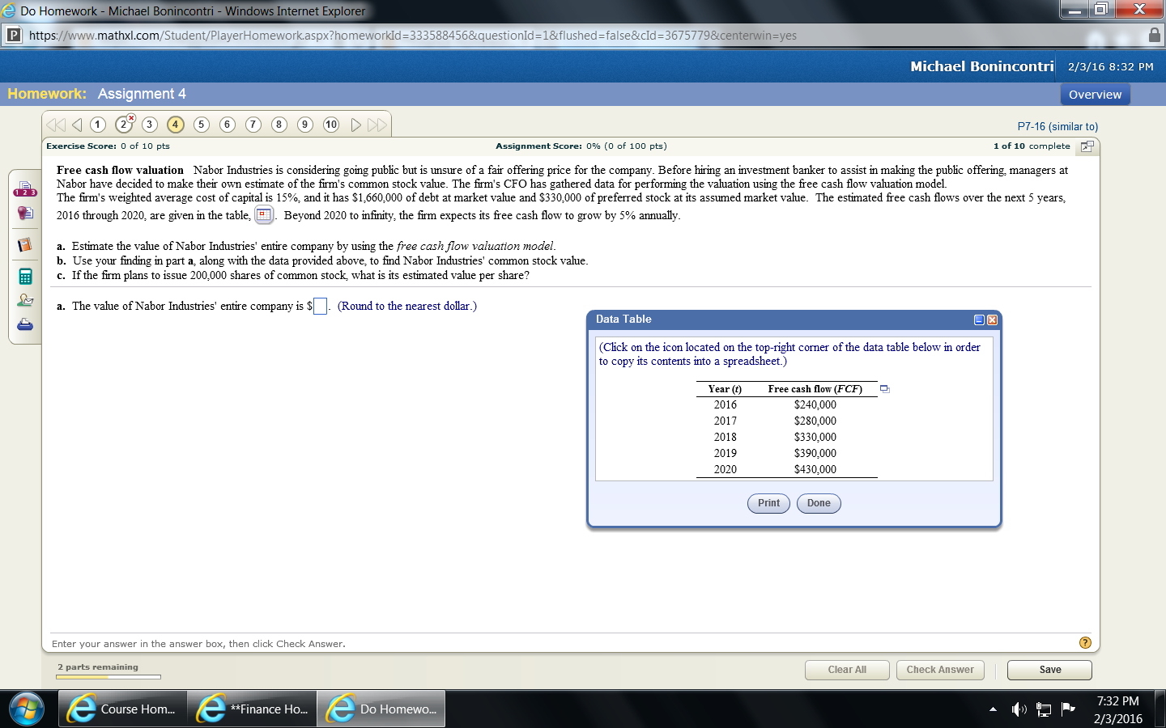Image resolution: width=1166 pixels, height=728 pixels.
Task: Click the lightbulb help icon in the sidebar
Action: point(24,213)
